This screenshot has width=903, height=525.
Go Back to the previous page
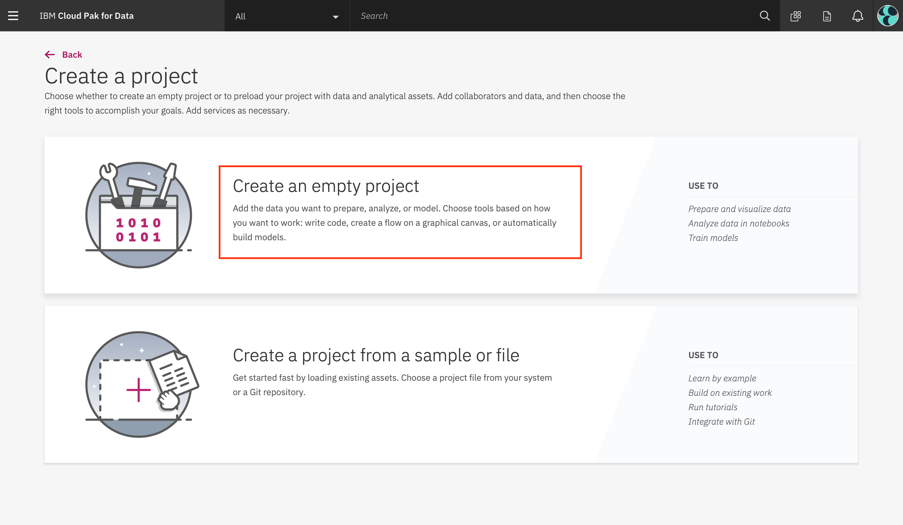(x=72, y=55)
